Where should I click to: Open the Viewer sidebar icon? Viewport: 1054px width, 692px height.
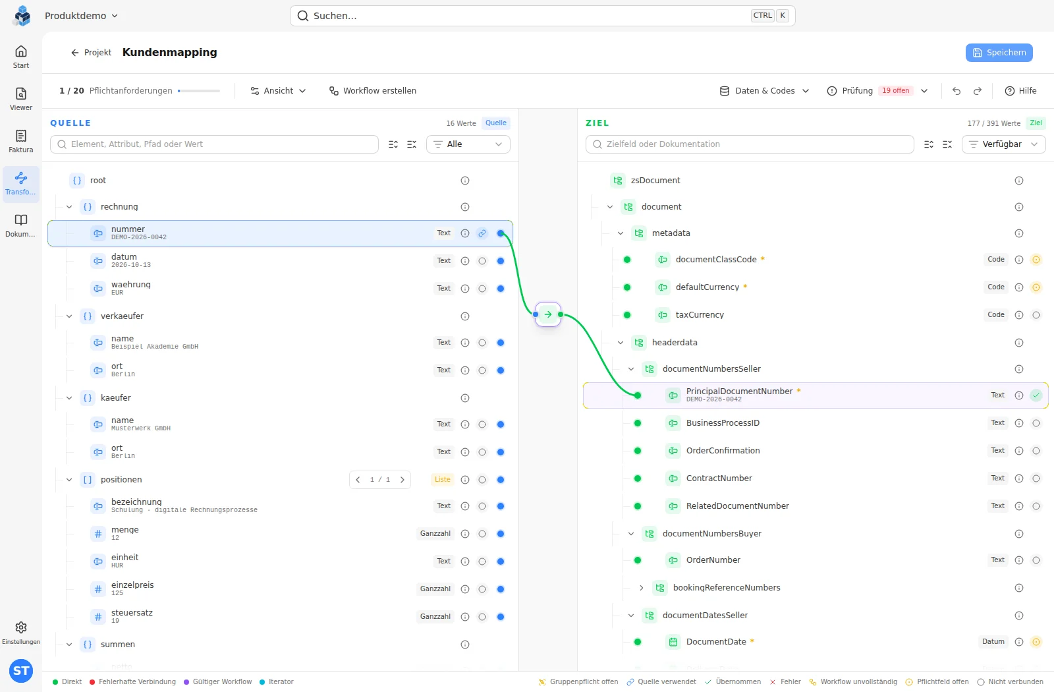pos(21,99)
